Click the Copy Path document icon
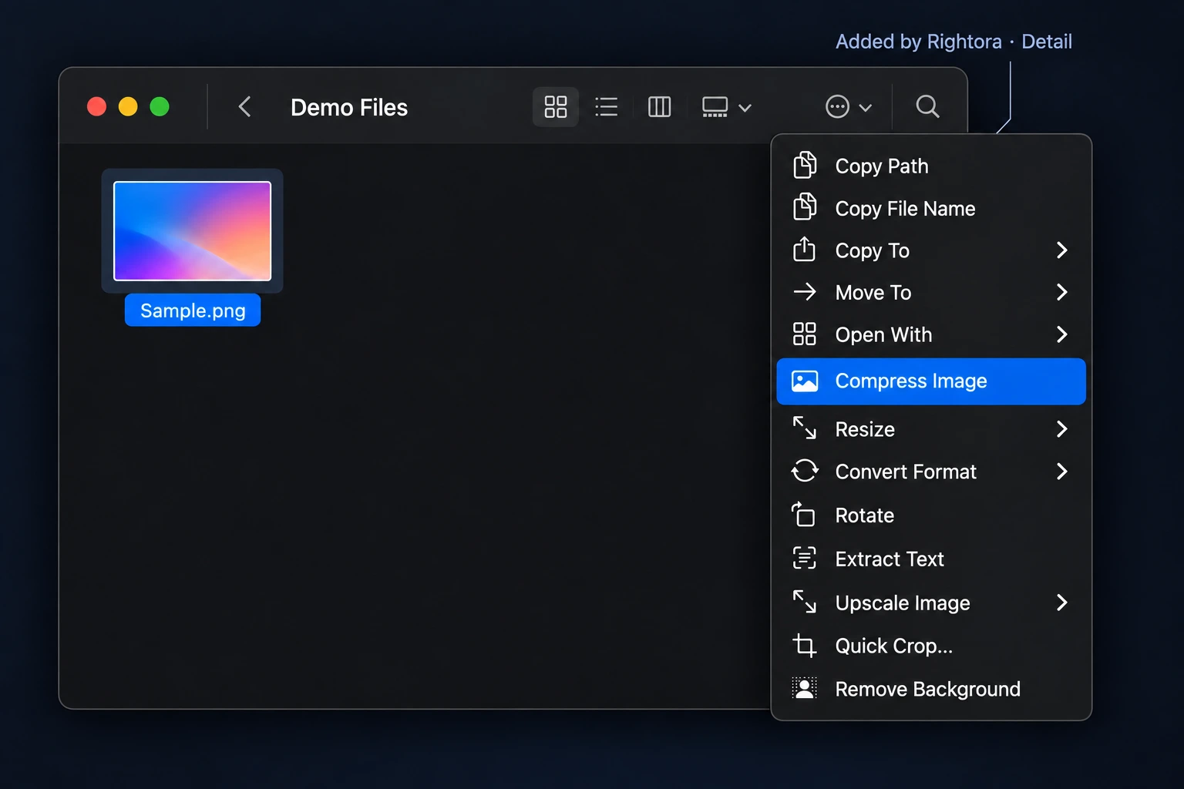This screenshot has height=789, width=1184. tap(805, 165)
